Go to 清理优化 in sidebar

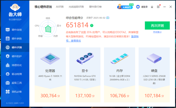point(15,65)
